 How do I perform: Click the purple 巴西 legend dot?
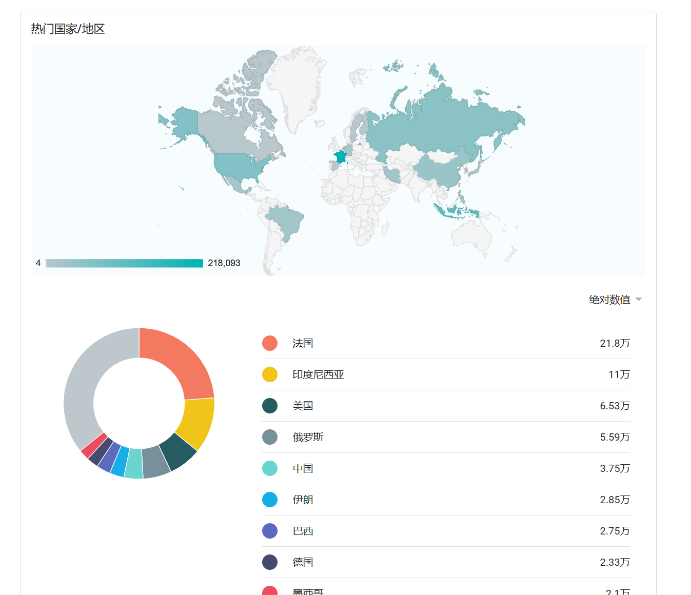[270, 531]
